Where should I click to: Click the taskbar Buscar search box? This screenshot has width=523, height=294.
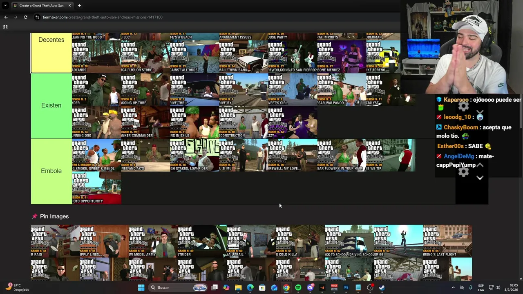pos(179,287)
